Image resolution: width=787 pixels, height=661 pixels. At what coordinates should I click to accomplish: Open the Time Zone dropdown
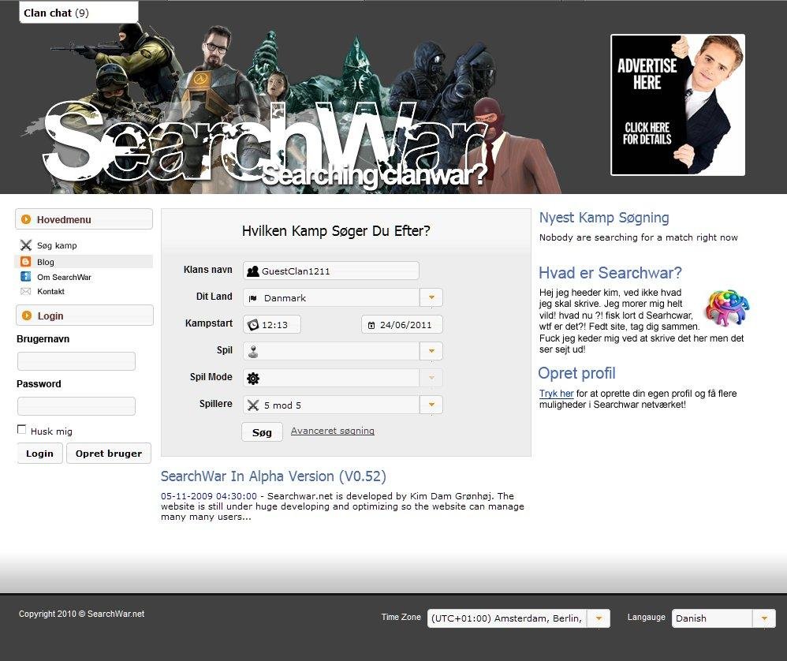(x=599, y=618)
